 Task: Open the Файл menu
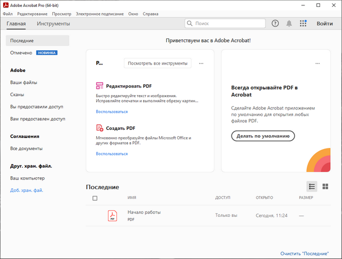point(7,13)
